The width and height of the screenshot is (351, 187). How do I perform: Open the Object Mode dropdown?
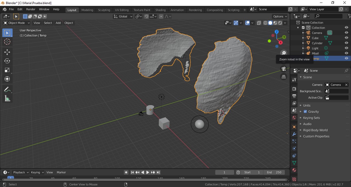click(x=16, y=23)
